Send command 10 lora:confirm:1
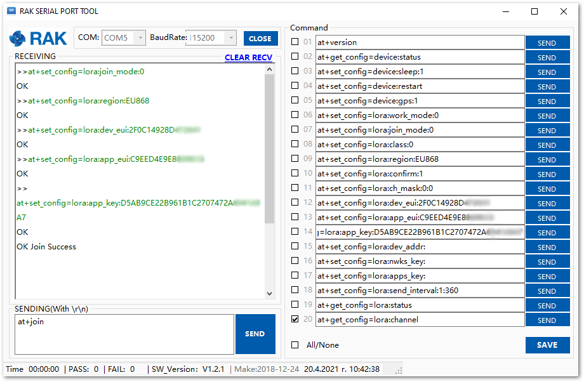 [547, 174]
